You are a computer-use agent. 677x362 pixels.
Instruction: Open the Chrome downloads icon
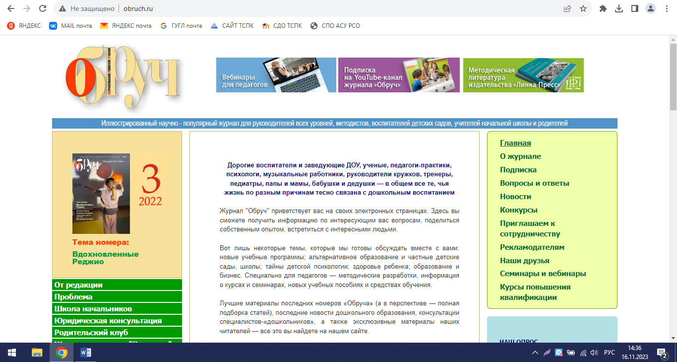point(619,8)
